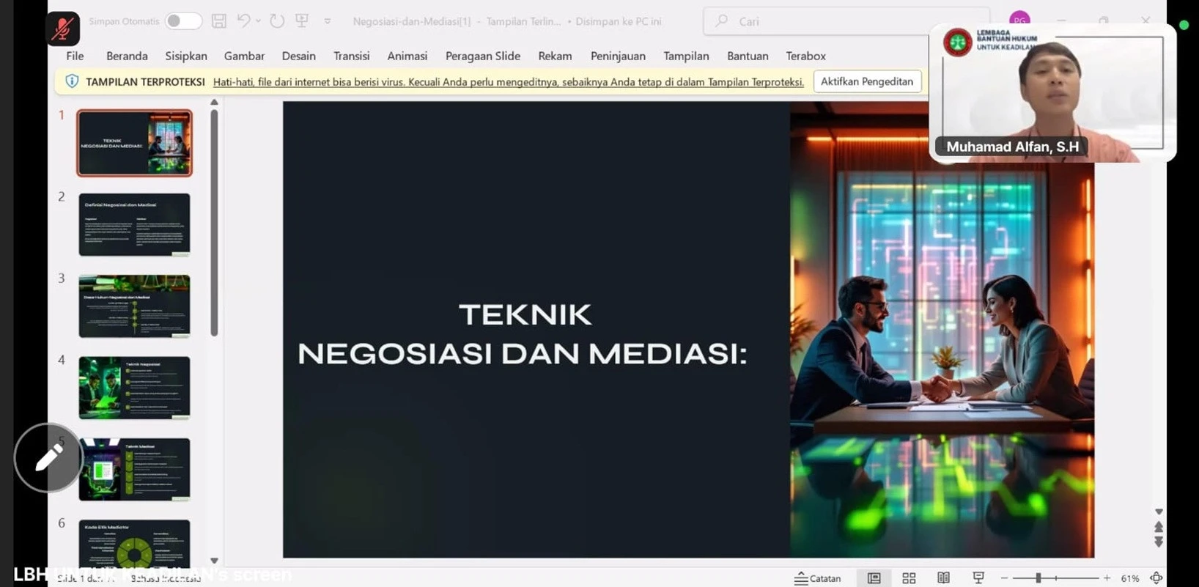The image size is (1199, 587).
Task: Click the slide title Teknik Negosiasi dan Mediasi
Action: (523, 334)
